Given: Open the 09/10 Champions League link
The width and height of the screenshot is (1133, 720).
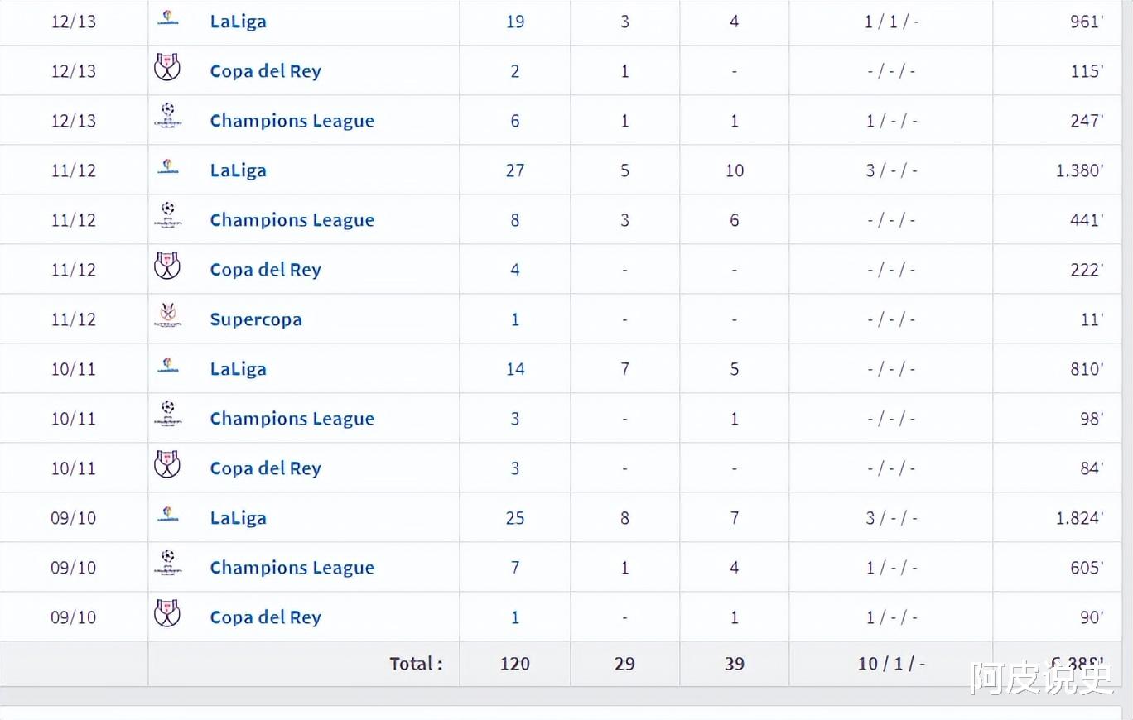Looking at the screenshot, I should [x=292, y=568].
